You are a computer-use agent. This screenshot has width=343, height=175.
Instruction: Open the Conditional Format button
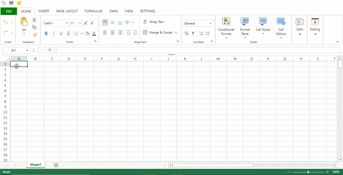tap(226, 28)
